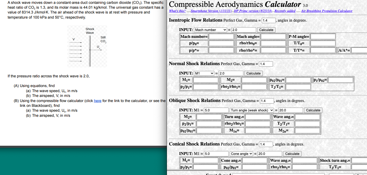367x175 pixels.
Task: Click 'Oblique Shock Relations' section heading
Action: (x=195, y=100)
